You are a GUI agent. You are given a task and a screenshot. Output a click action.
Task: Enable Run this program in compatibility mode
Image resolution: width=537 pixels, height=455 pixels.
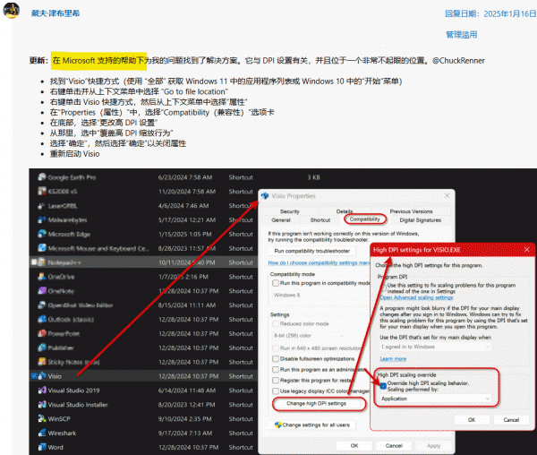coord(276,283)
